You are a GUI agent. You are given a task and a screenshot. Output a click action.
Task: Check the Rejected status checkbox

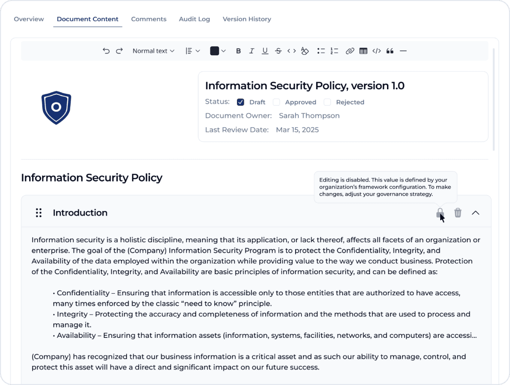tap(327, 102)
